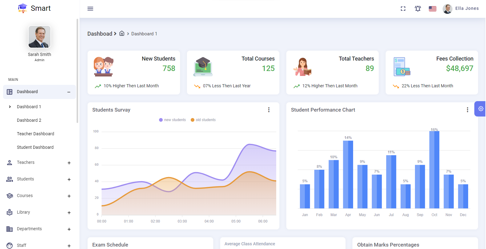Open Teacher Dashboard menu item

(35, 134)
